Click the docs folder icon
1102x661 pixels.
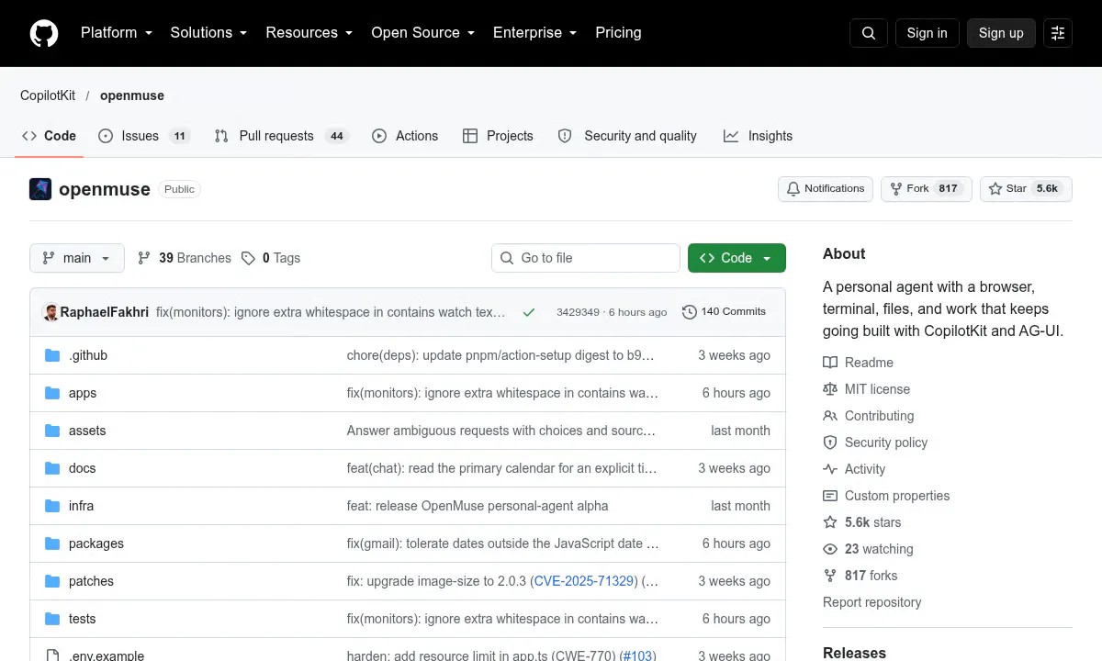coord(52,468)
